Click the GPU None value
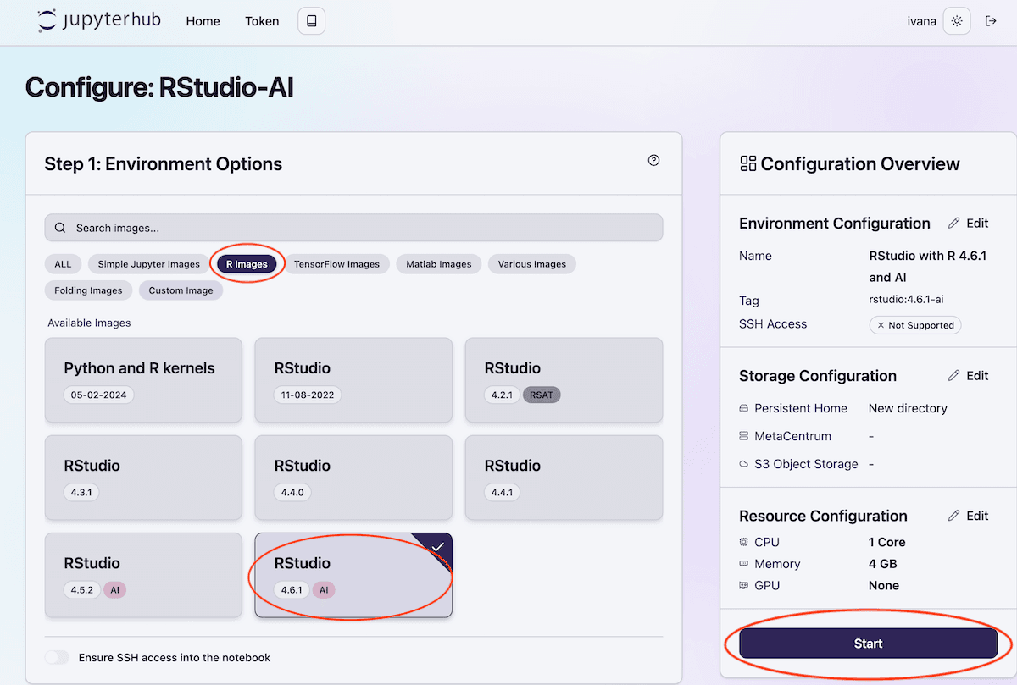This screenshot has height=685, width=1017. [x=884, y=585]
